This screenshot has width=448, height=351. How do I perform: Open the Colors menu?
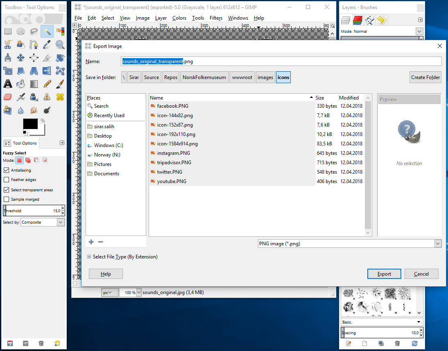179,18
